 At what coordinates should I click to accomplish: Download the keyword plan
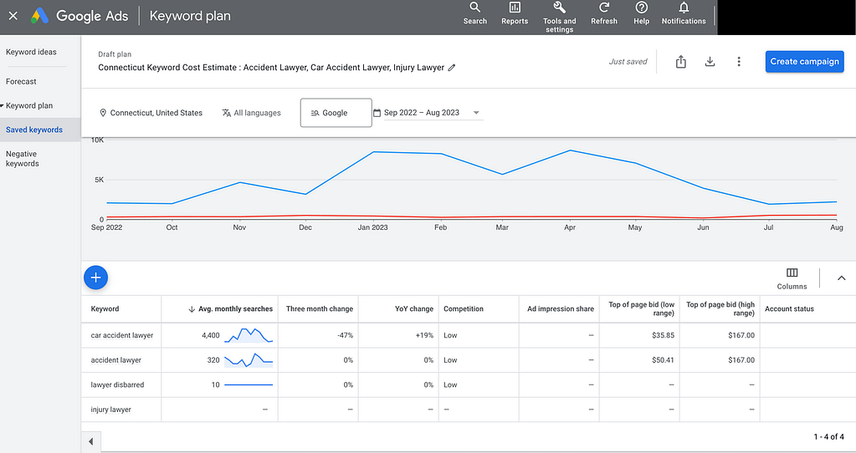(x=710, y=62)
